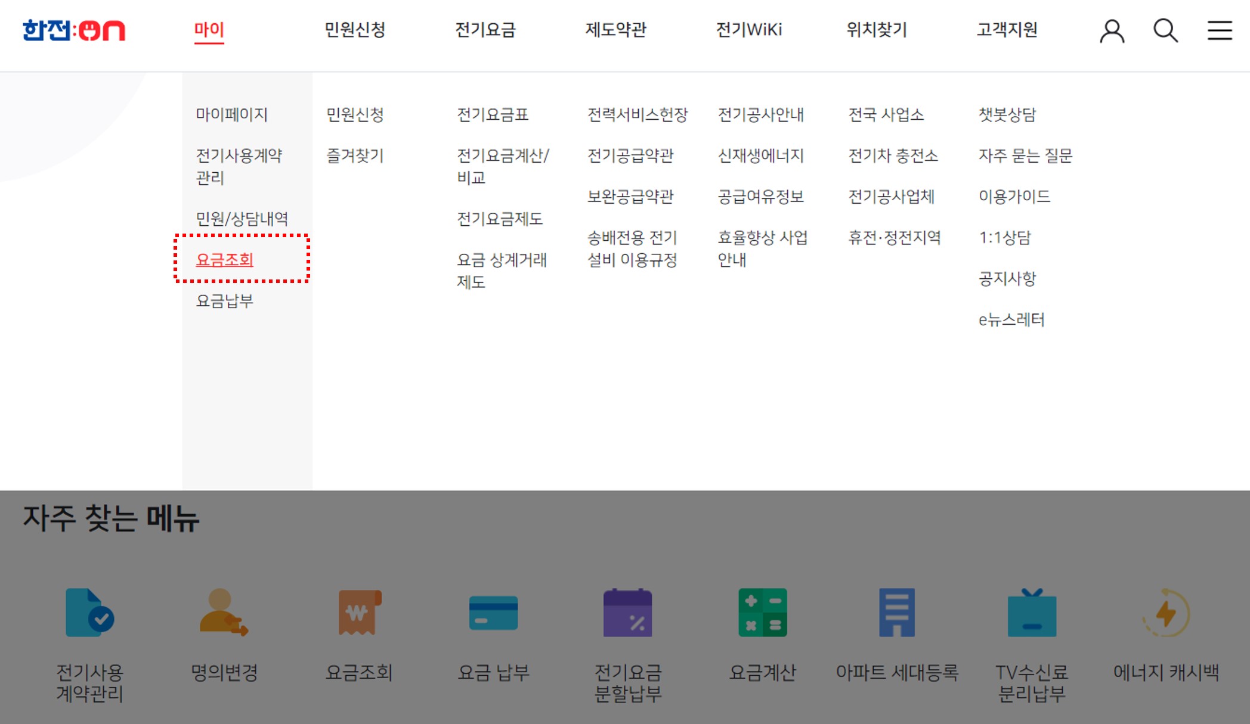Image resolution: width=1250 pixels, height=724 pixels.
Task: Select the 아파트 세대등록 building icon
Action: click(896, 613)
